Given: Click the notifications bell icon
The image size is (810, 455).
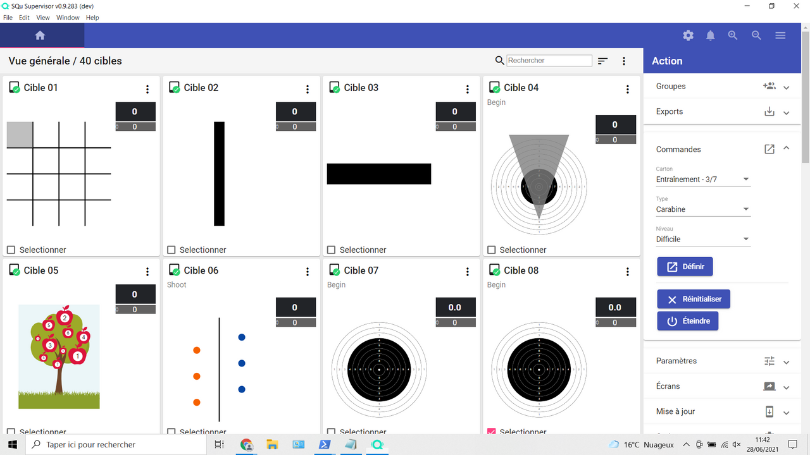Looking at the screenshot, I should (x=710, y=35).
